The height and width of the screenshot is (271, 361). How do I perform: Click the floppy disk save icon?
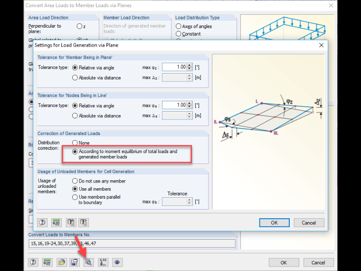tap(74, 262)
